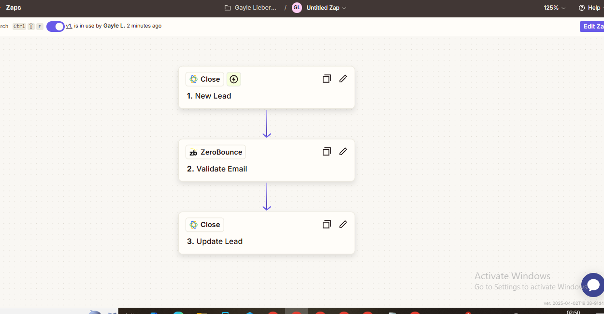Click the lightning bolt trigger icon
This screenshot has width=604, height=314.
coord(234,79)
